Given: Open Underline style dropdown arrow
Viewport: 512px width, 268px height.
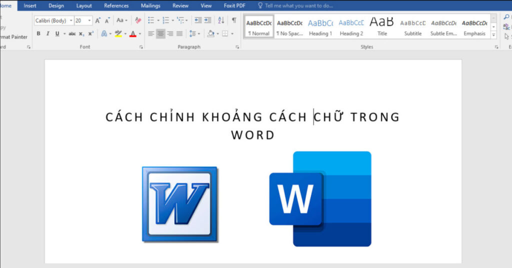Looking at the screenshot, I should point(64,33).
